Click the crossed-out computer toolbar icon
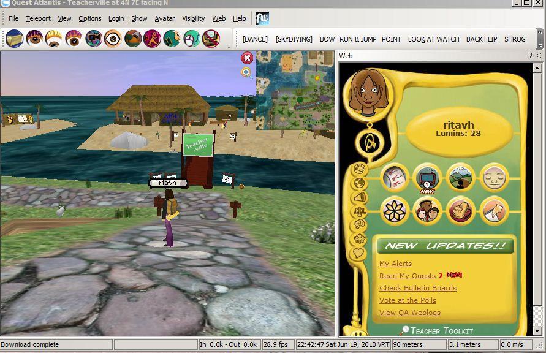546x353 pixels. [211, 38]
